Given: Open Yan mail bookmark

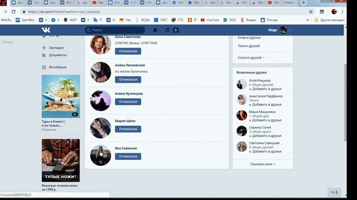Looking at the screenshot, I should pyautogui.click(x=125, y=20).
